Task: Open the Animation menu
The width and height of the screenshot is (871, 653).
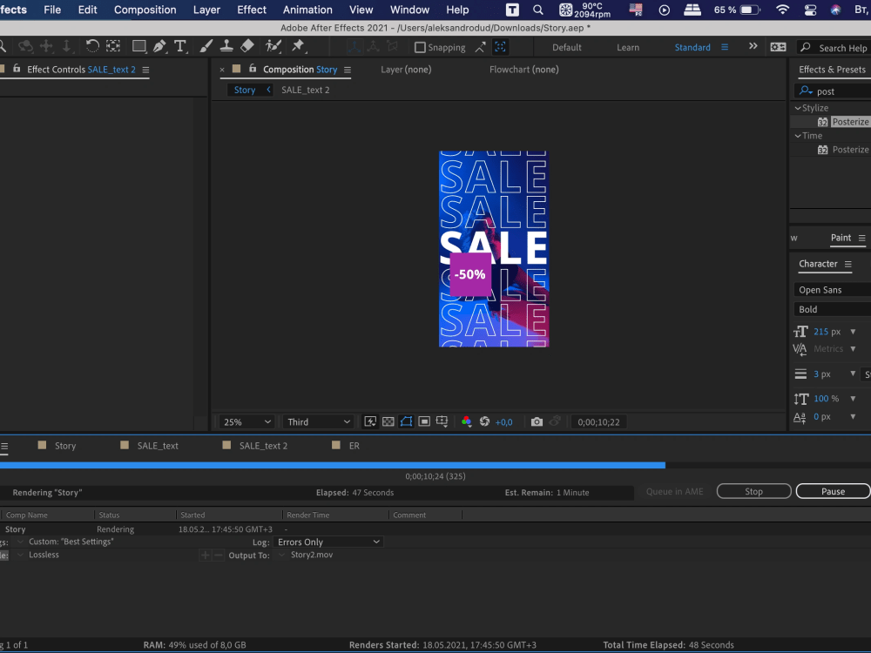Action: coord(307,10)
